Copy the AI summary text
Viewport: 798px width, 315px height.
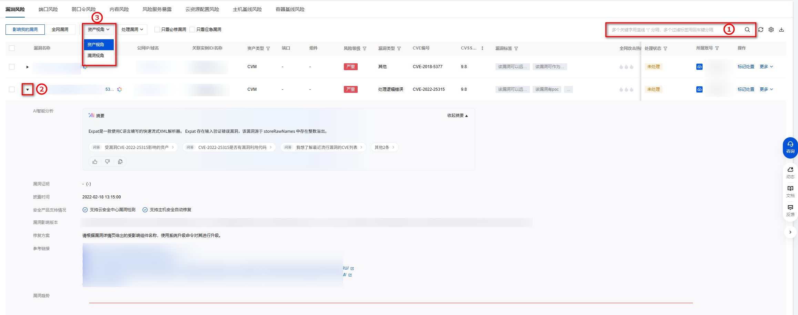click(120, 162)
